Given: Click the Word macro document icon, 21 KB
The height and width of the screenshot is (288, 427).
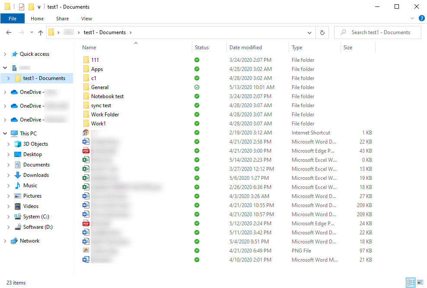Looking at the screenshot, I should pyautogui.click(x=86, y=259).
